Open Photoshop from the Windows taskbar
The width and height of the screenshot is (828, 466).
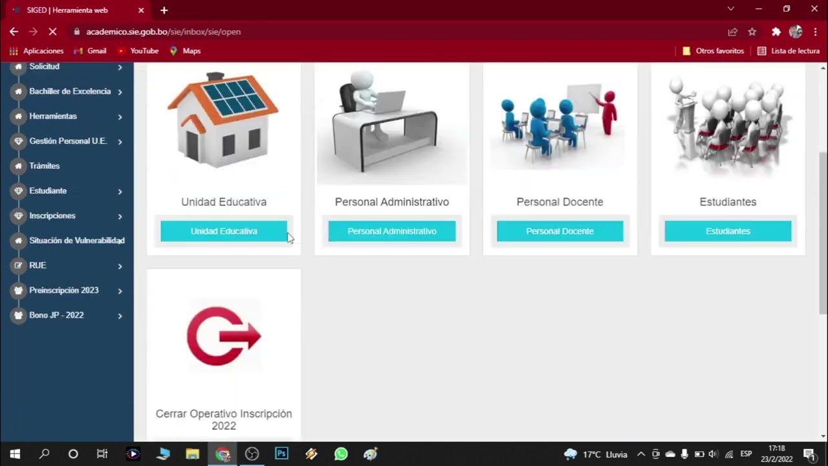click(281, 454)
